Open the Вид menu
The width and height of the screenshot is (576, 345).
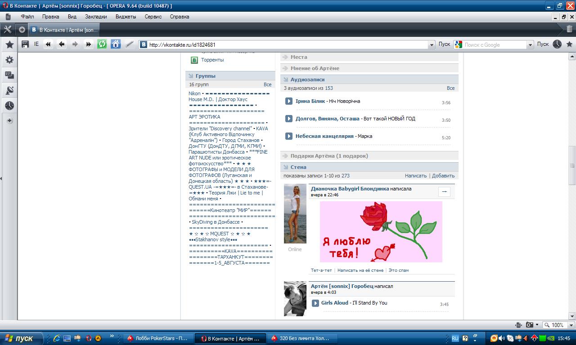click(72, 17)
